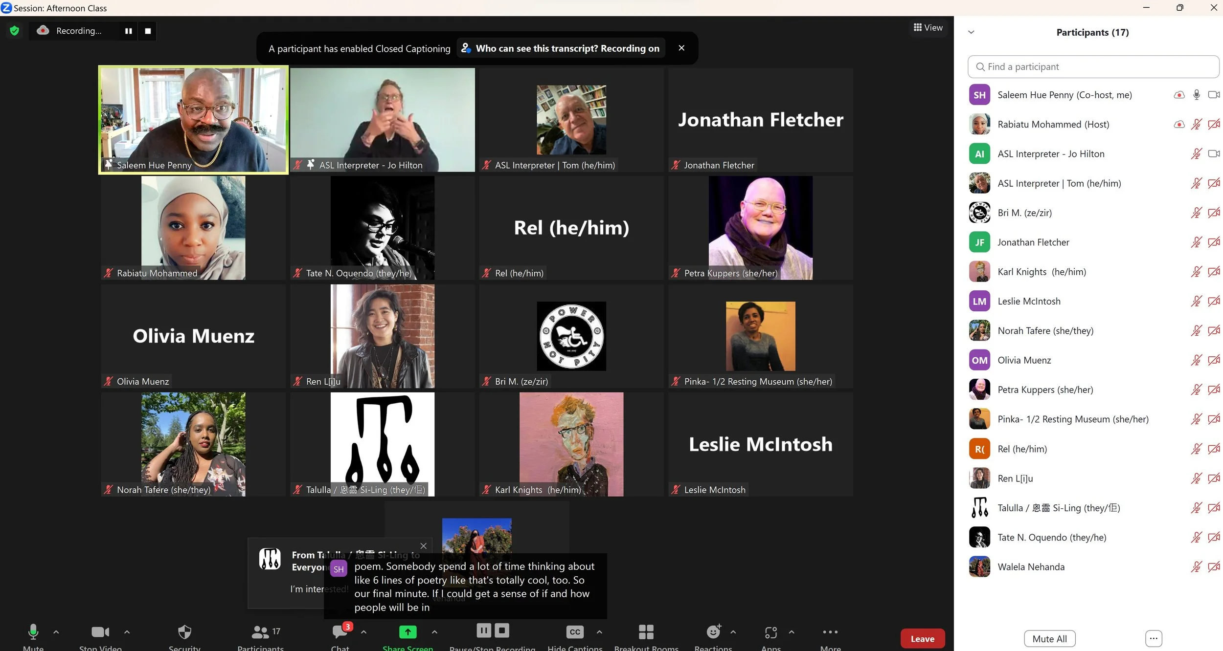The height and width of the screenshot is (651, 1223).
Task: Collapse the Participants panel chevron
Action: pos(971,32)
